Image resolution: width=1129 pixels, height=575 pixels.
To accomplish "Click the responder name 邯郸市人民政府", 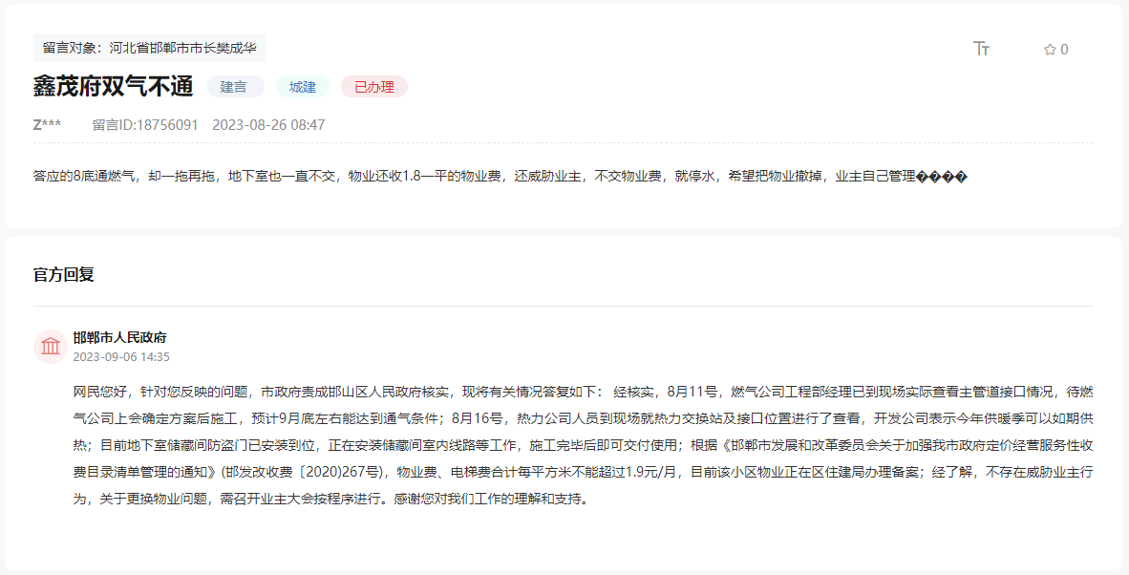I will [x=119, y=337].
